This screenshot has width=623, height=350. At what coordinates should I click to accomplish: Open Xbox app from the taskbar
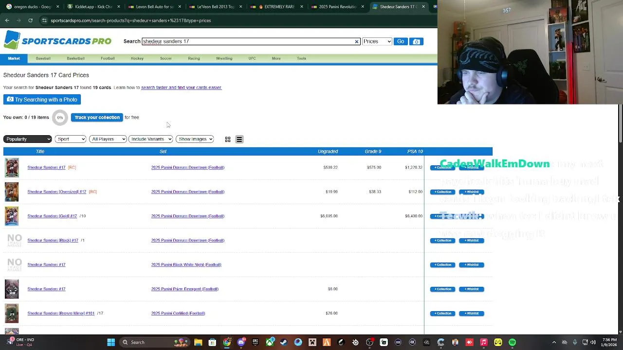click(x=270, y=342)
